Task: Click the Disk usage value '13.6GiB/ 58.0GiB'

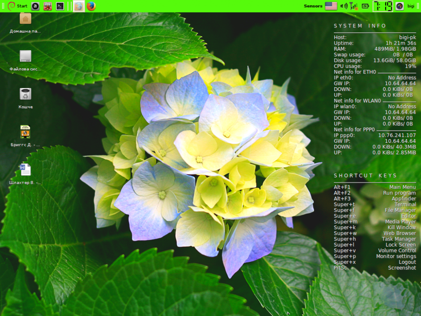Action: pos(395,60)
